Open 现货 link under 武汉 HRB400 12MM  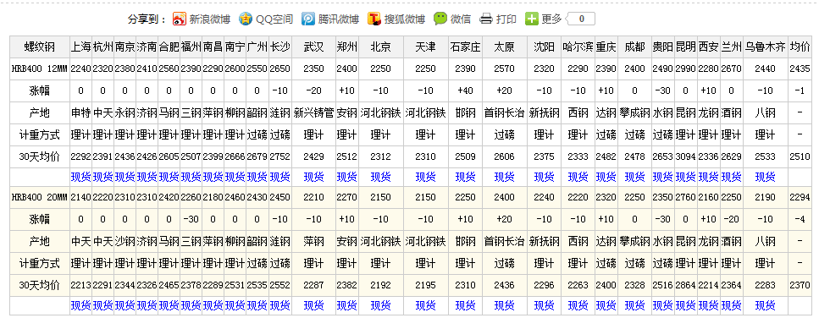(x=313, y=178)
